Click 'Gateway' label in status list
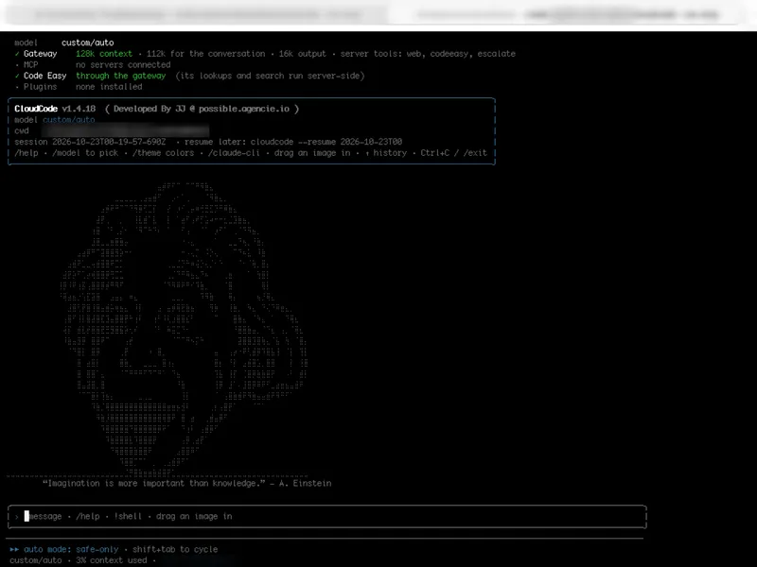 pos(40,54)
